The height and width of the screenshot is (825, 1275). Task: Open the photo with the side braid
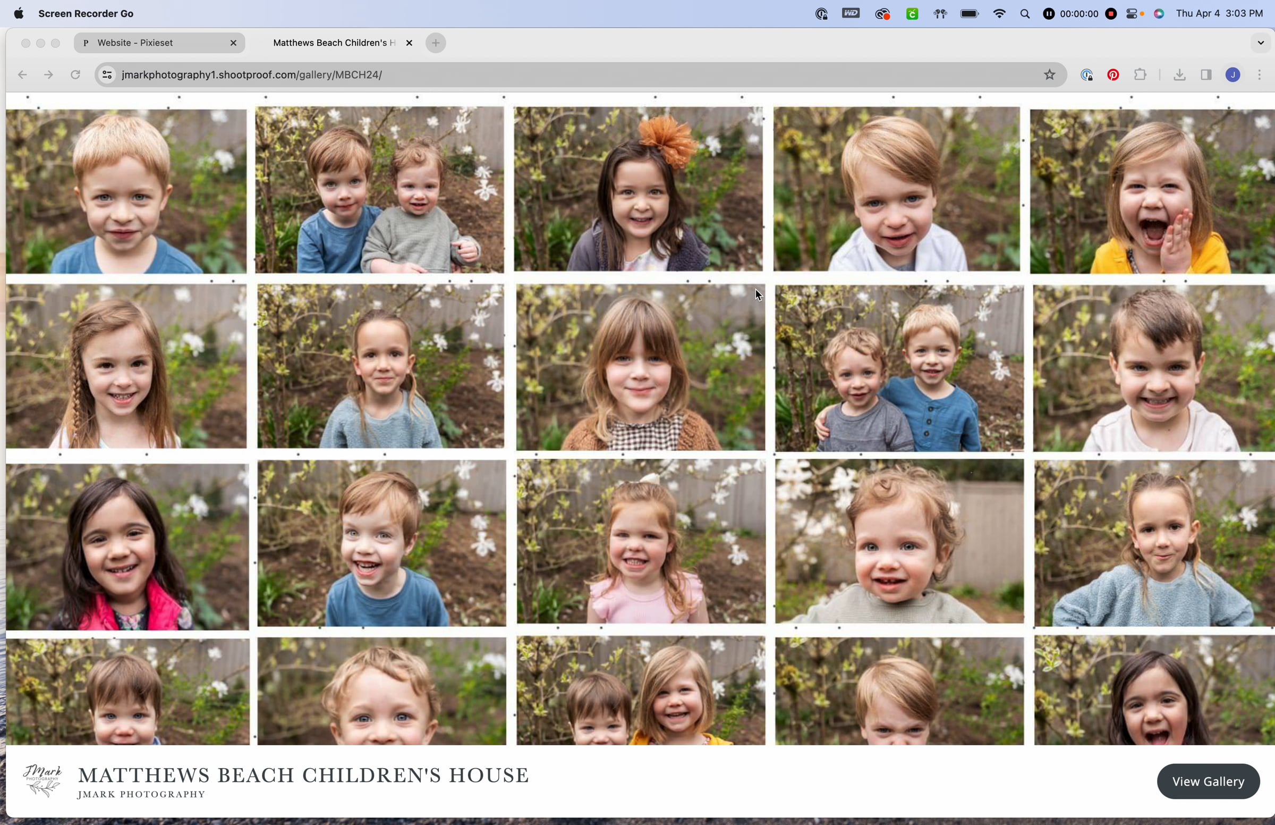126,366
